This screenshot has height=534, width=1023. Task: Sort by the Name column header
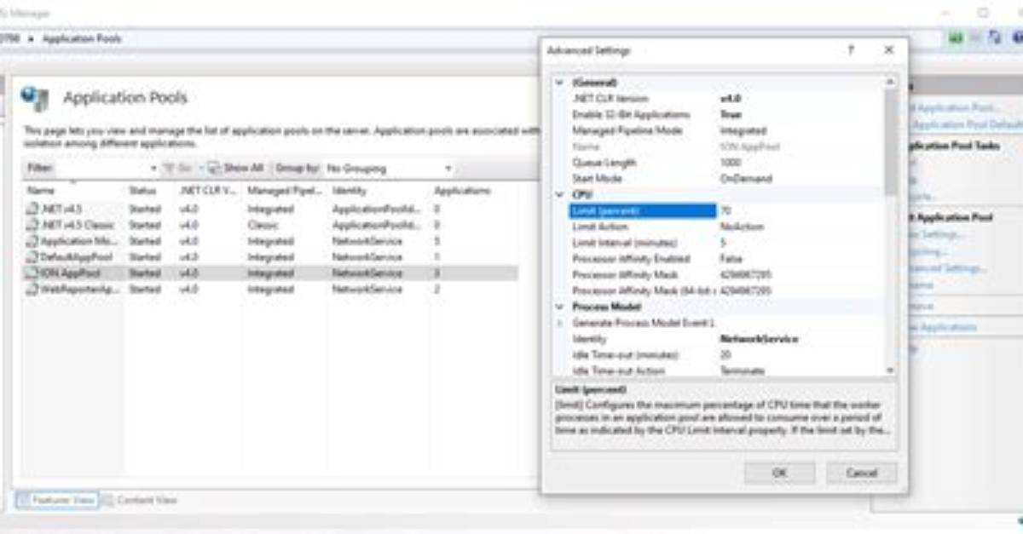coord(41,191)
